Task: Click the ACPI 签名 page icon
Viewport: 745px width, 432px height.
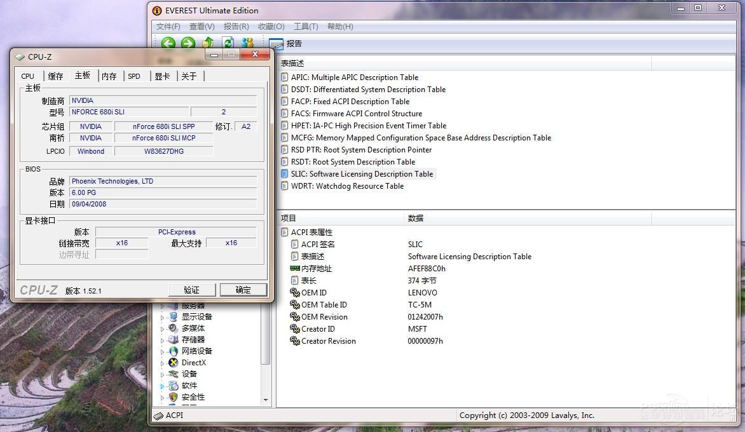Action: pyautogui.click(x=294, y=244)
